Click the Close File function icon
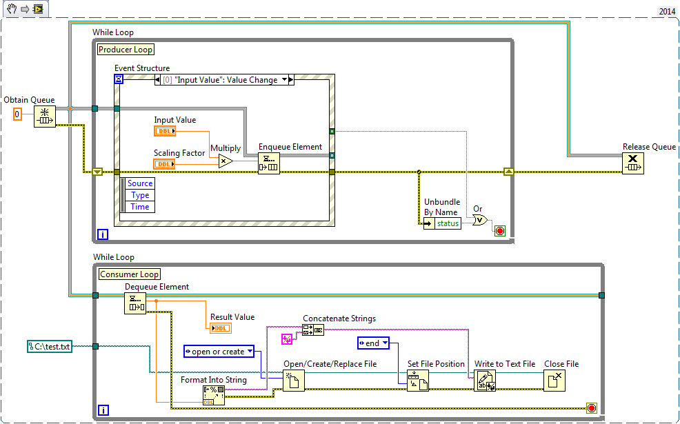Viewport: 680px width, 424px height. click(554, 381)
